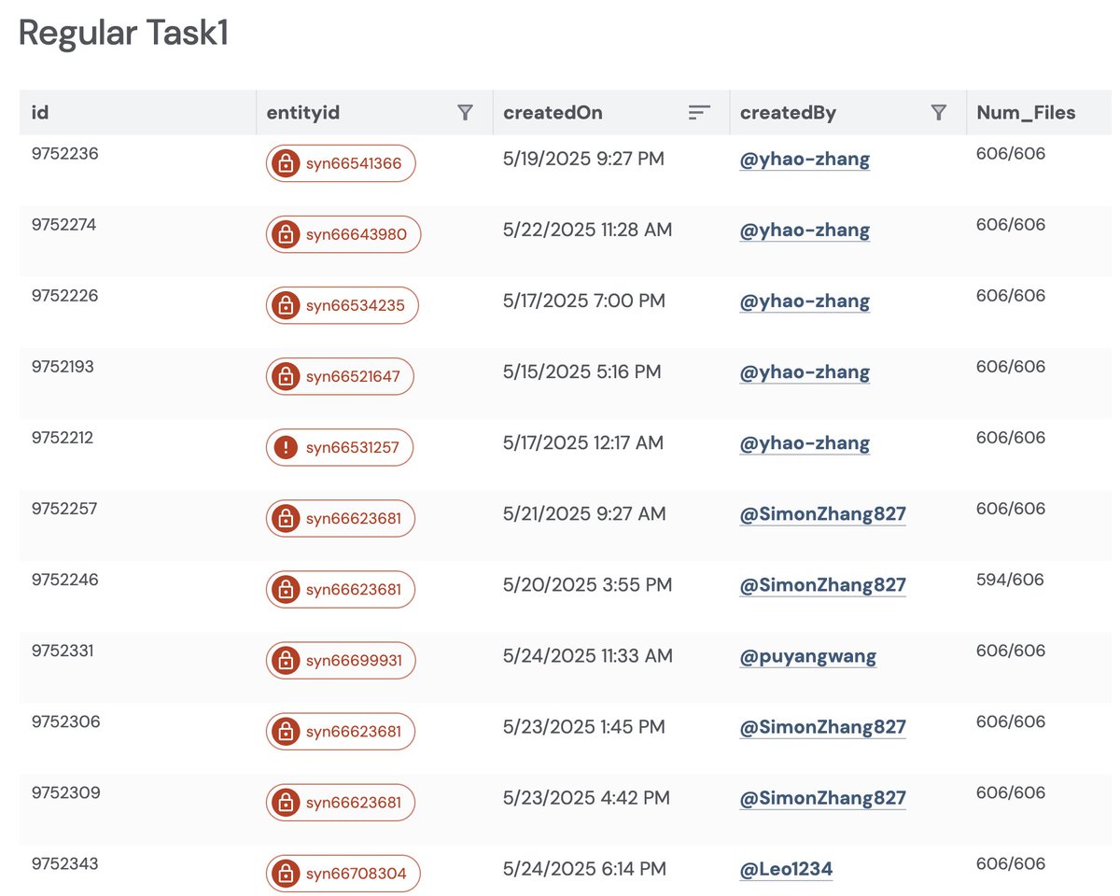Open @yhao-zhang profile in row 9752236
Image resolution: width=1120 pixels, height=896 pixels.
pyautogui.click(x=805, y=160)
